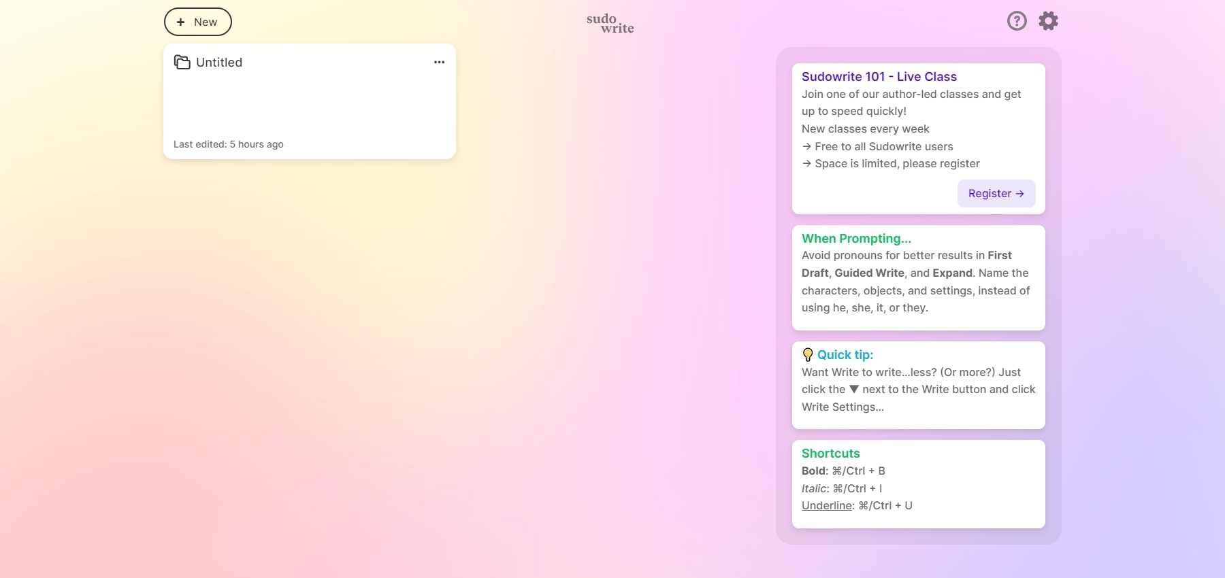Click the Shortcuts heading
The image size is (1225, 578).
pos(830,454)
